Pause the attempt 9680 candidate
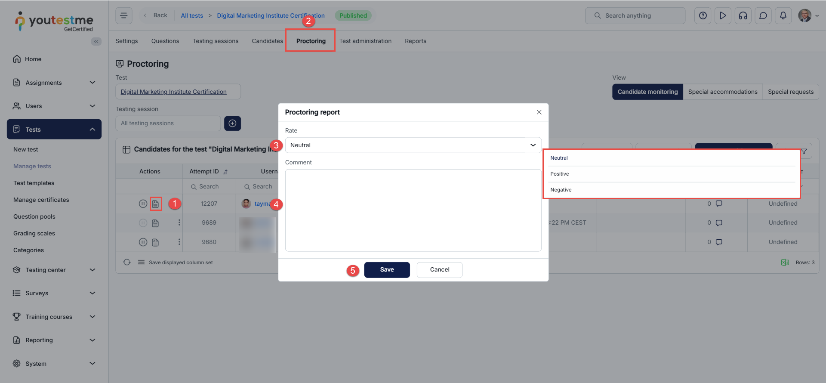 pyautogui.click(x=143, y=242)
